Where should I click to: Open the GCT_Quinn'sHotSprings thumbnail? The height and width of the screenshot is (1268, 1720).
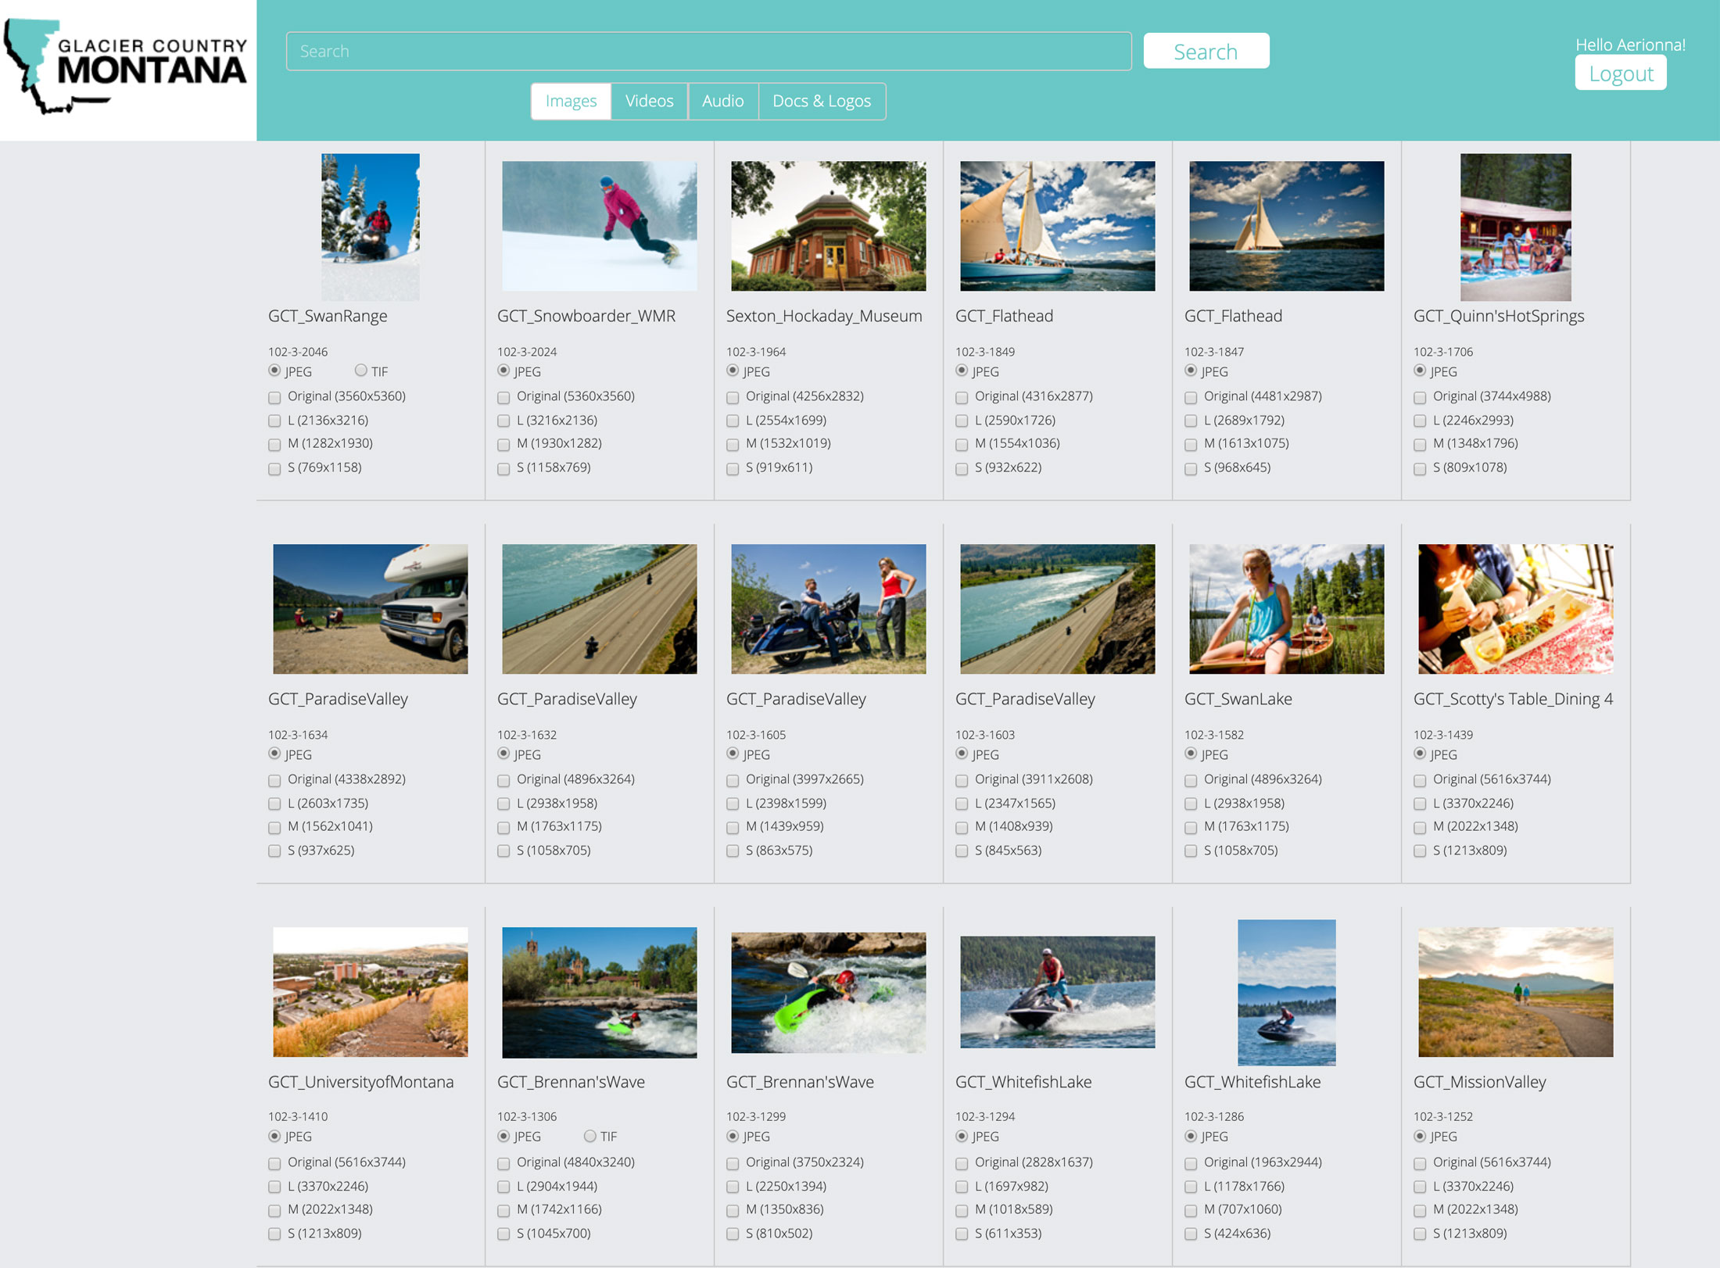(1516, 227)
